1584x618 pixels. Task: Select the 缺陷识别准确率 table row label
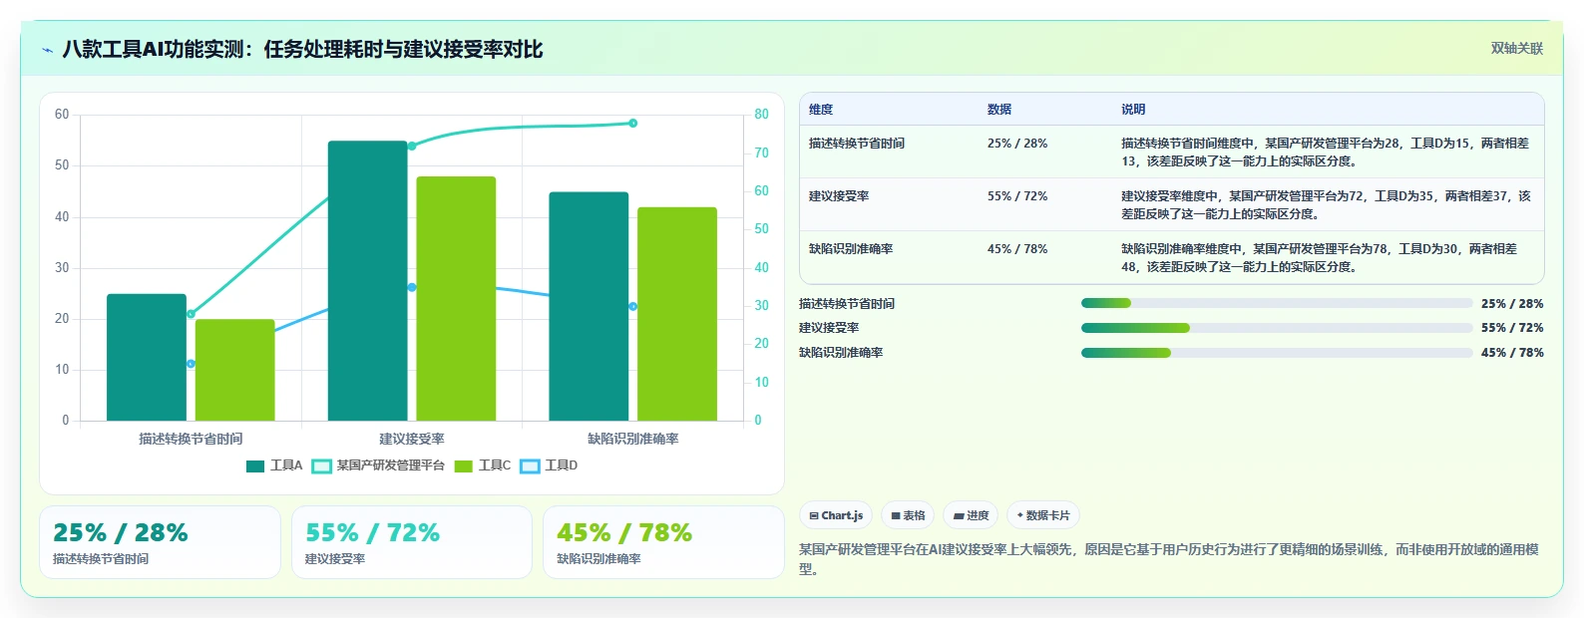coord(851,249)
